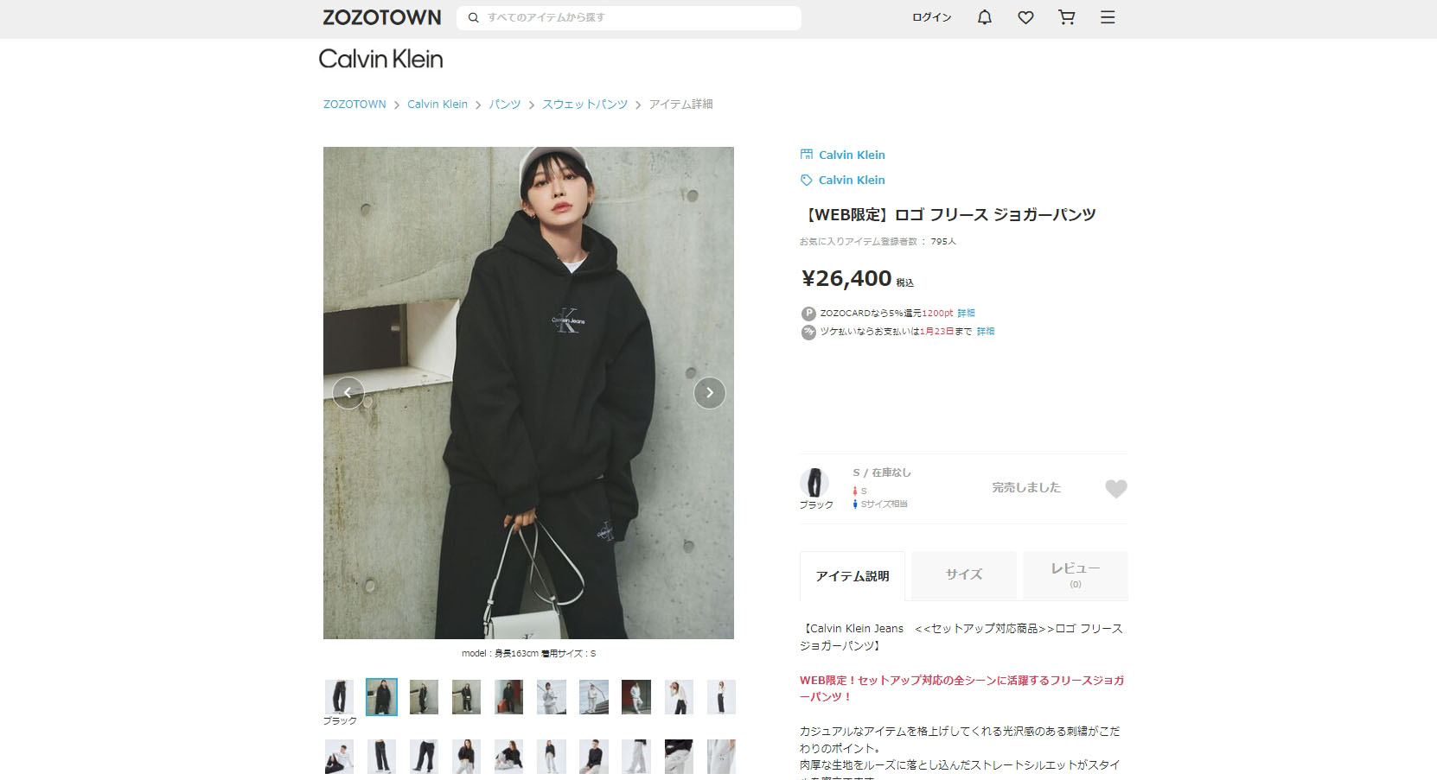Click the search all items field
Viewport: 1437px width, 780px height.
click(629, 17)
